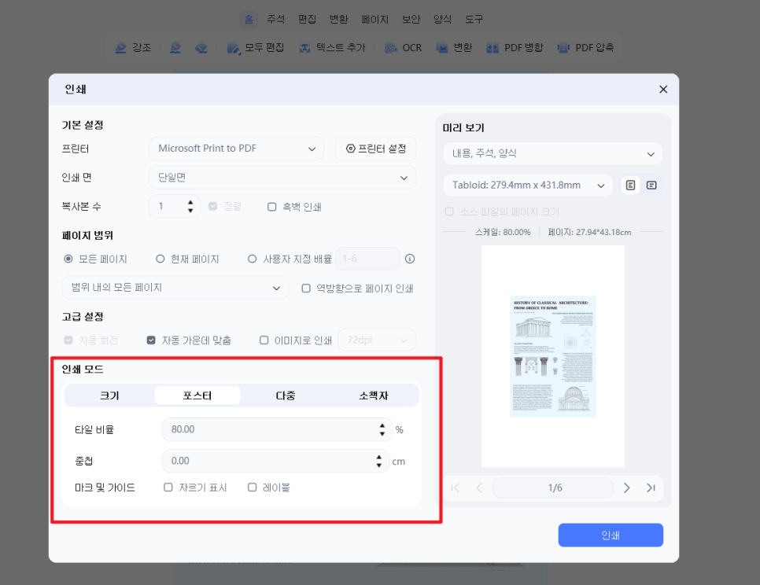Select the custom range (사용자 지정) radio
This screenshot has height=585, width=760.
coord(252,259)
